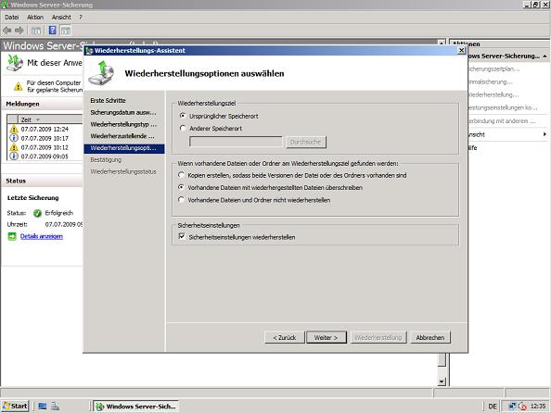Click the Server Manager quick launch icon
This screenshot has height=413, width=551.
point(55,406)
